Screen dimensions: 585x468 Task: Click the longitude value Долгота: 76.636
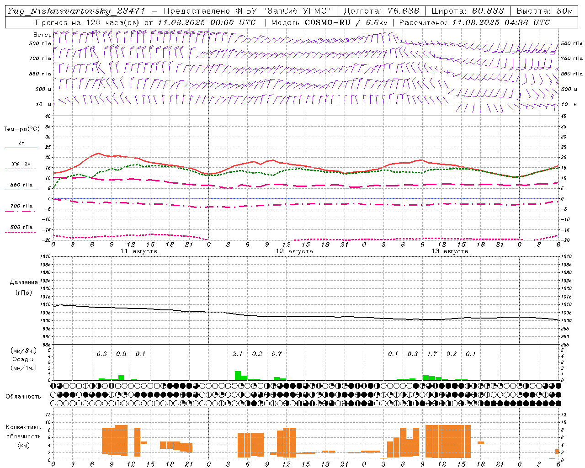coord(381,11)
